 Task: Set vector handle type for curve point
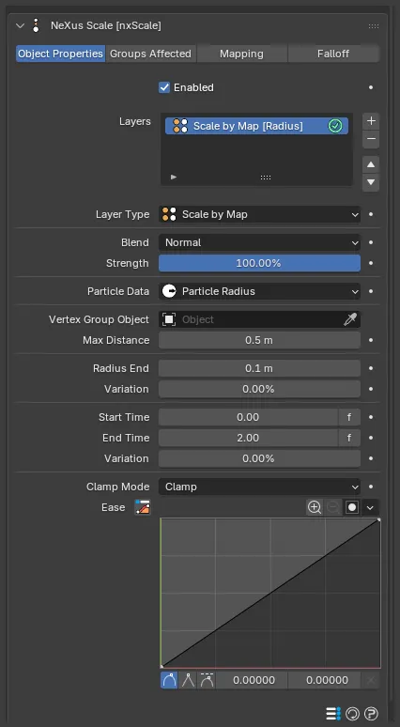click(188, 680)
